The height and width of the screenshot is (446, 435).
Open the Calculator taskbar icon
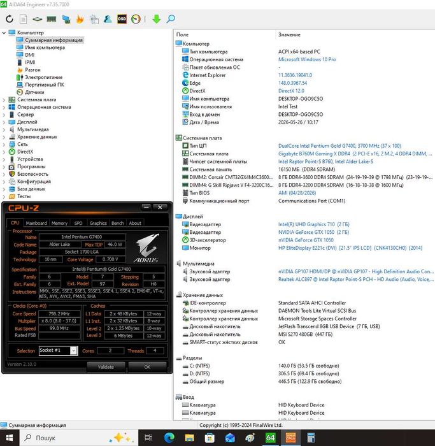311,438
